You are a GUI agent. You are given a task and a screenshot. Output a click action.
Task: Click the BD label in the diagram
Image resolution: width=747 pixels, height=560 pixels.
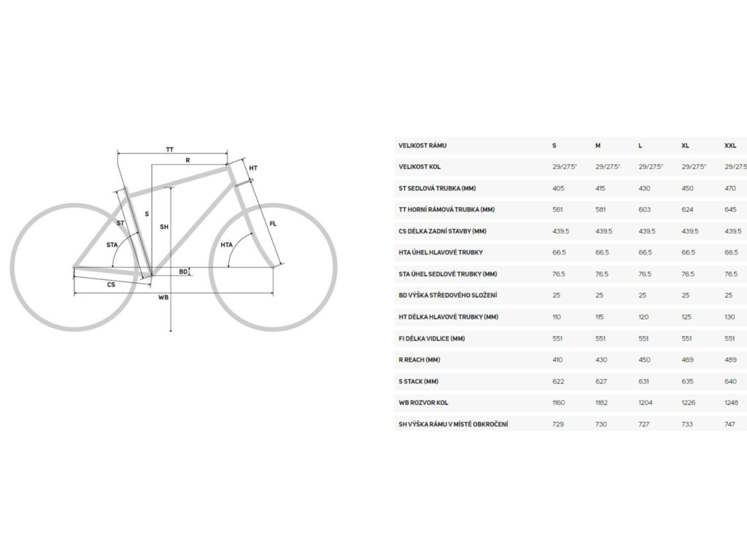[x=184, y=271]
